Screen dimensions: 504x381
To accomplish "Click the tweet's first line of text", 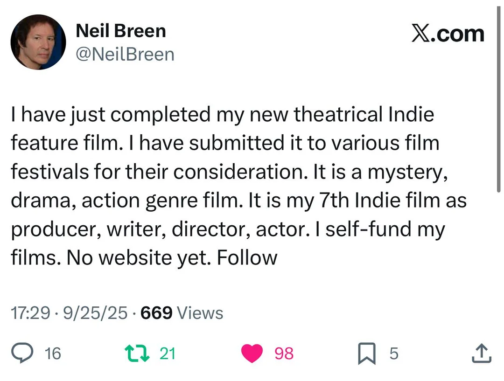I will point(222,115).
